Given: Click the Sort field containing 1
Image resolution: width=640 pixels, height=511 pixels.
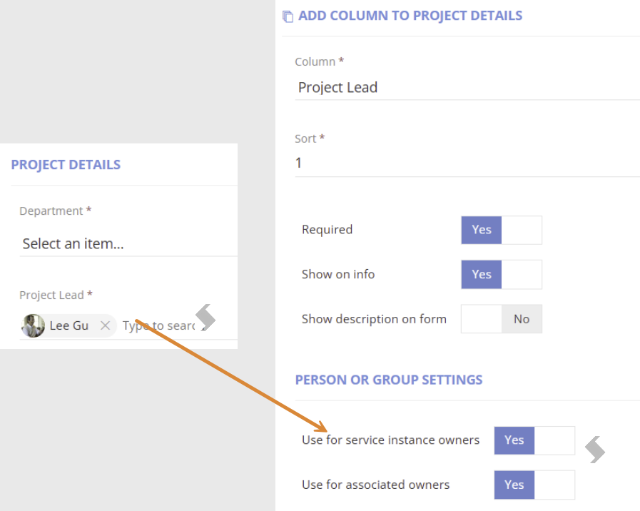Looking at the screenshot, I should coord(467,163).
